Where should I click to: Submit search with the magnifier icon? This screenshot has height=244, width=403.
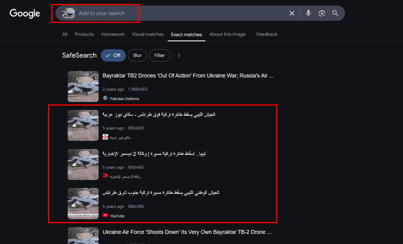point(335,13)
